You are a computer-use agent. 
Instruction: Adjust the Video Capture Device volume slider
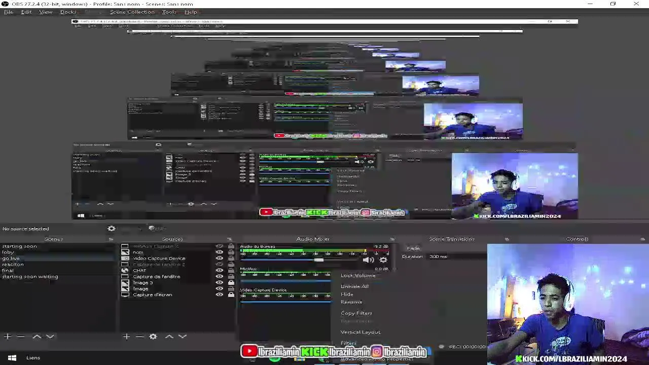pyautogui.click(x=285, y=301)
